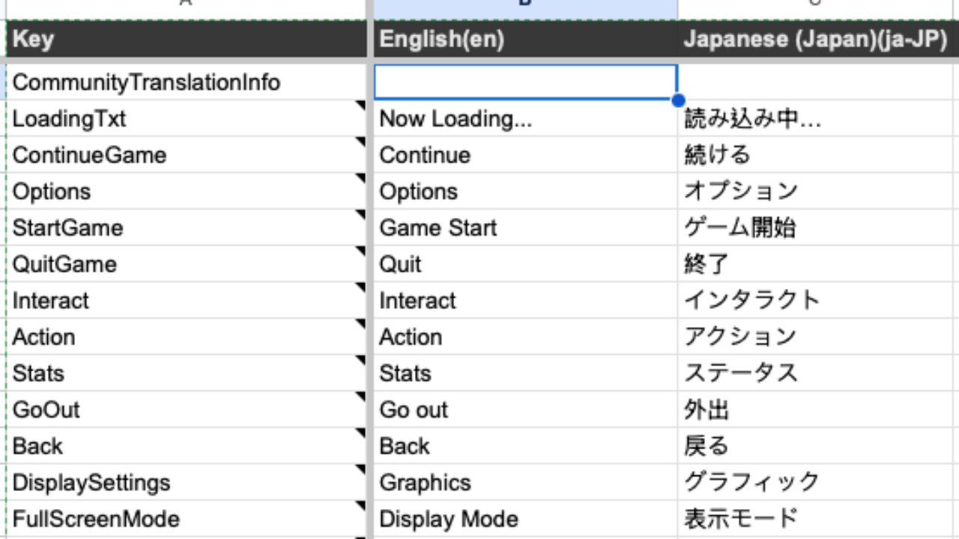This screenshot has height=539, width=959.
Task: Select the Japanese (Japan)(ja-JP) header cell
Action: [817, 39]
